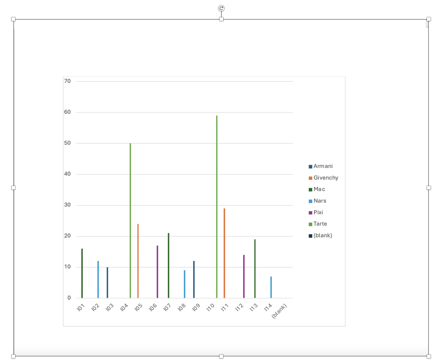The height and width of the screenshot is (361, 444).
Task: Select the Mac legend label
Action: tap(319, 189)
